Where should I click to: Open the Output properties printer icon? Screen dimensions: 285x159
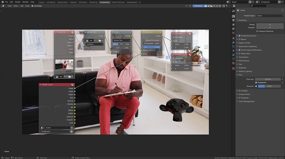click(233, 20)
